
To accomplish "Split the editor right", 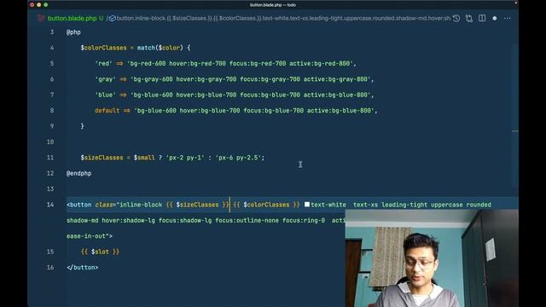I will [482, 19].
